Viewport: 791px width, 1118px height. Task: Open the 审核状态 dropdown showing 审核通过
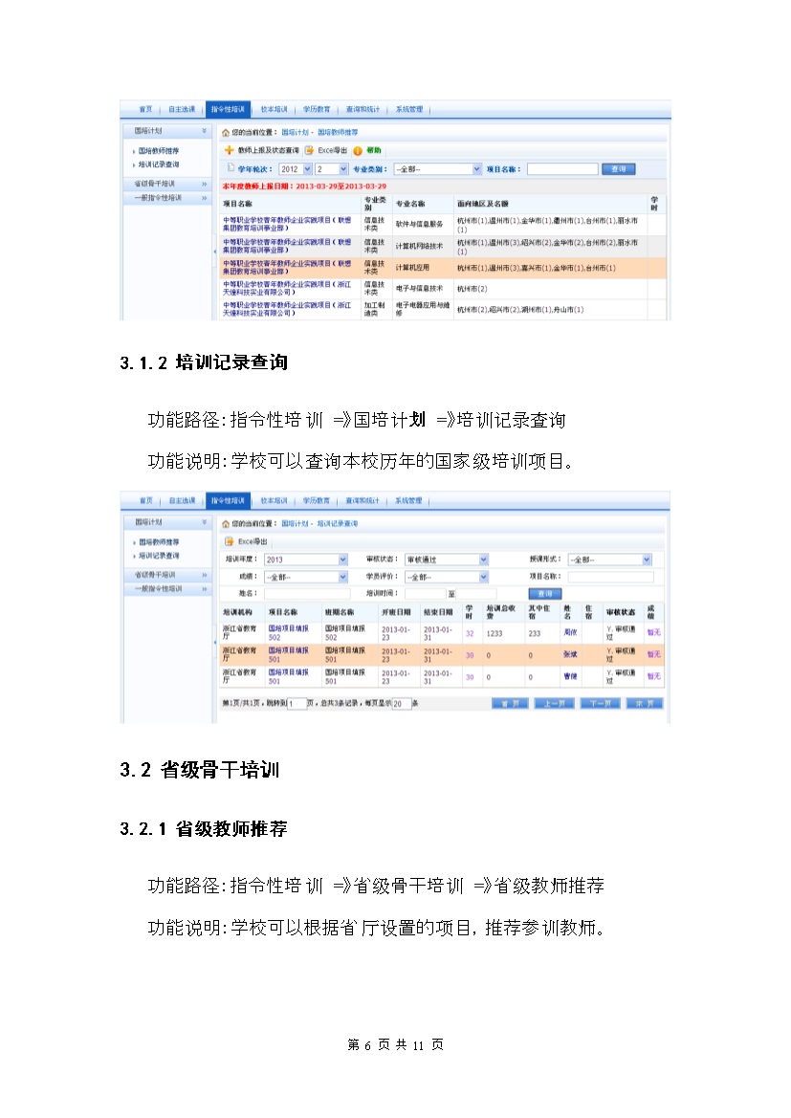[446, 559]
